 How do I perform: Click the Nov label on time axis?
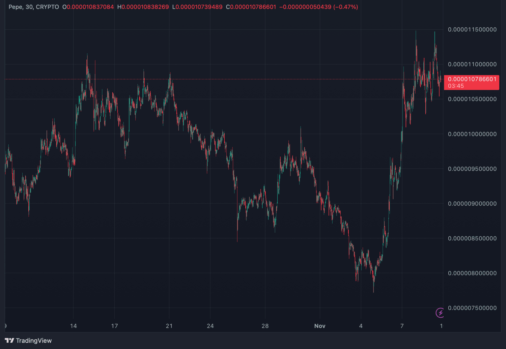[319, 326]
